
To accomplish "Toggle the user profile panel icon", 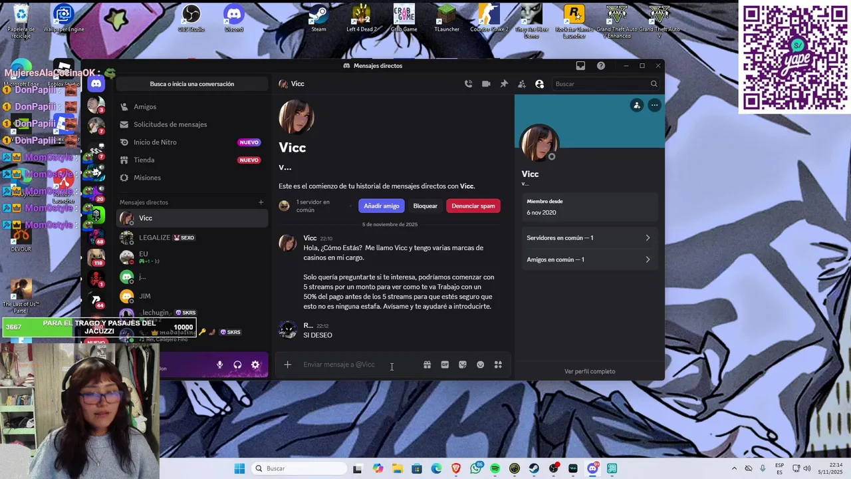I will pyautogui.click(x=539, y=84).
